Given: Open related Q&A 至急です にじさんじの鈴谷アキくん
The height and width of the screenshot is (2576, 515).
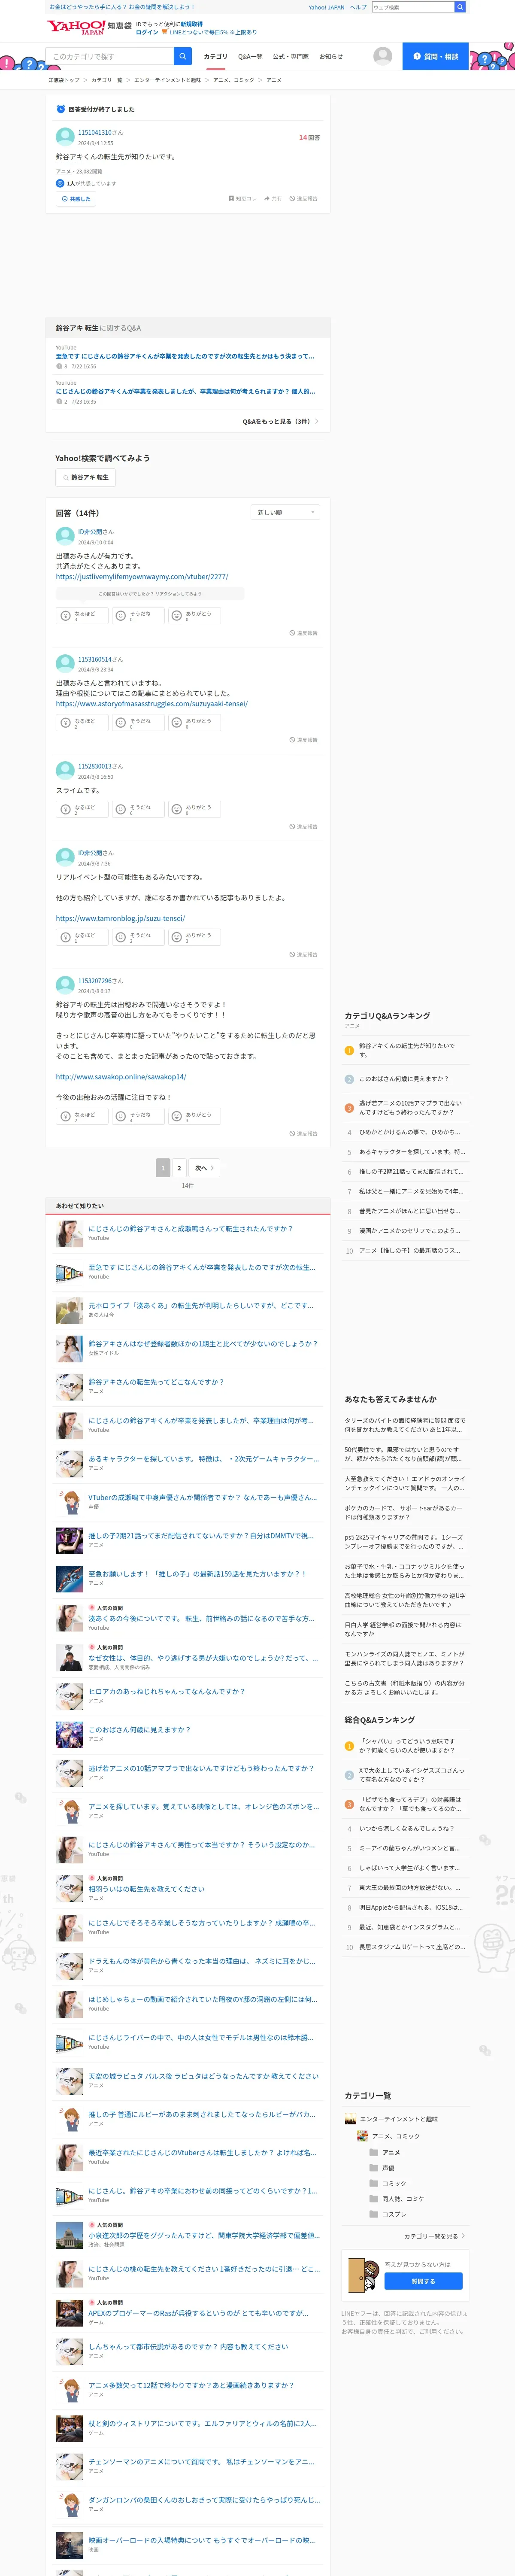Looking at the screenshot, I should 186,356.
